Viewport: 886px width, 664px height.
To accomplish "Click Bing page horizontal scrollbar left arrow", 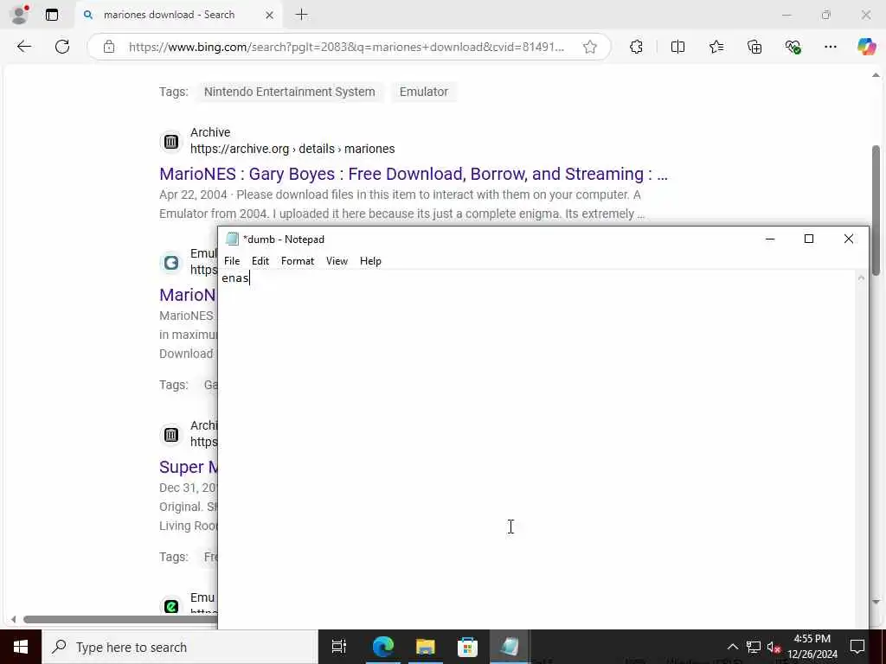I will point(14,619).
